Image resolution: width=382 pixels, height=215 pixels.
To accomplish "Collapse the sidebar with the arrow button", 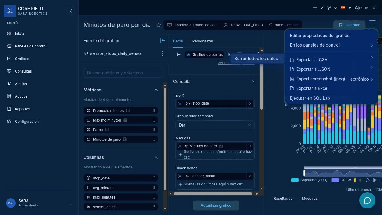I will point(71,11).
